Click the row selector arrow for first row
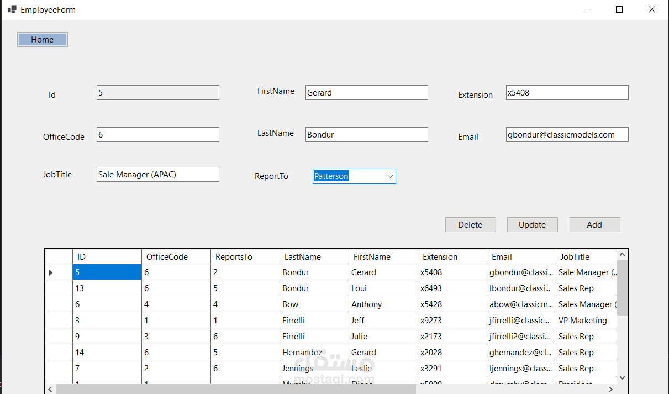Screen dimensions: 669x394 tap(51, 272)
